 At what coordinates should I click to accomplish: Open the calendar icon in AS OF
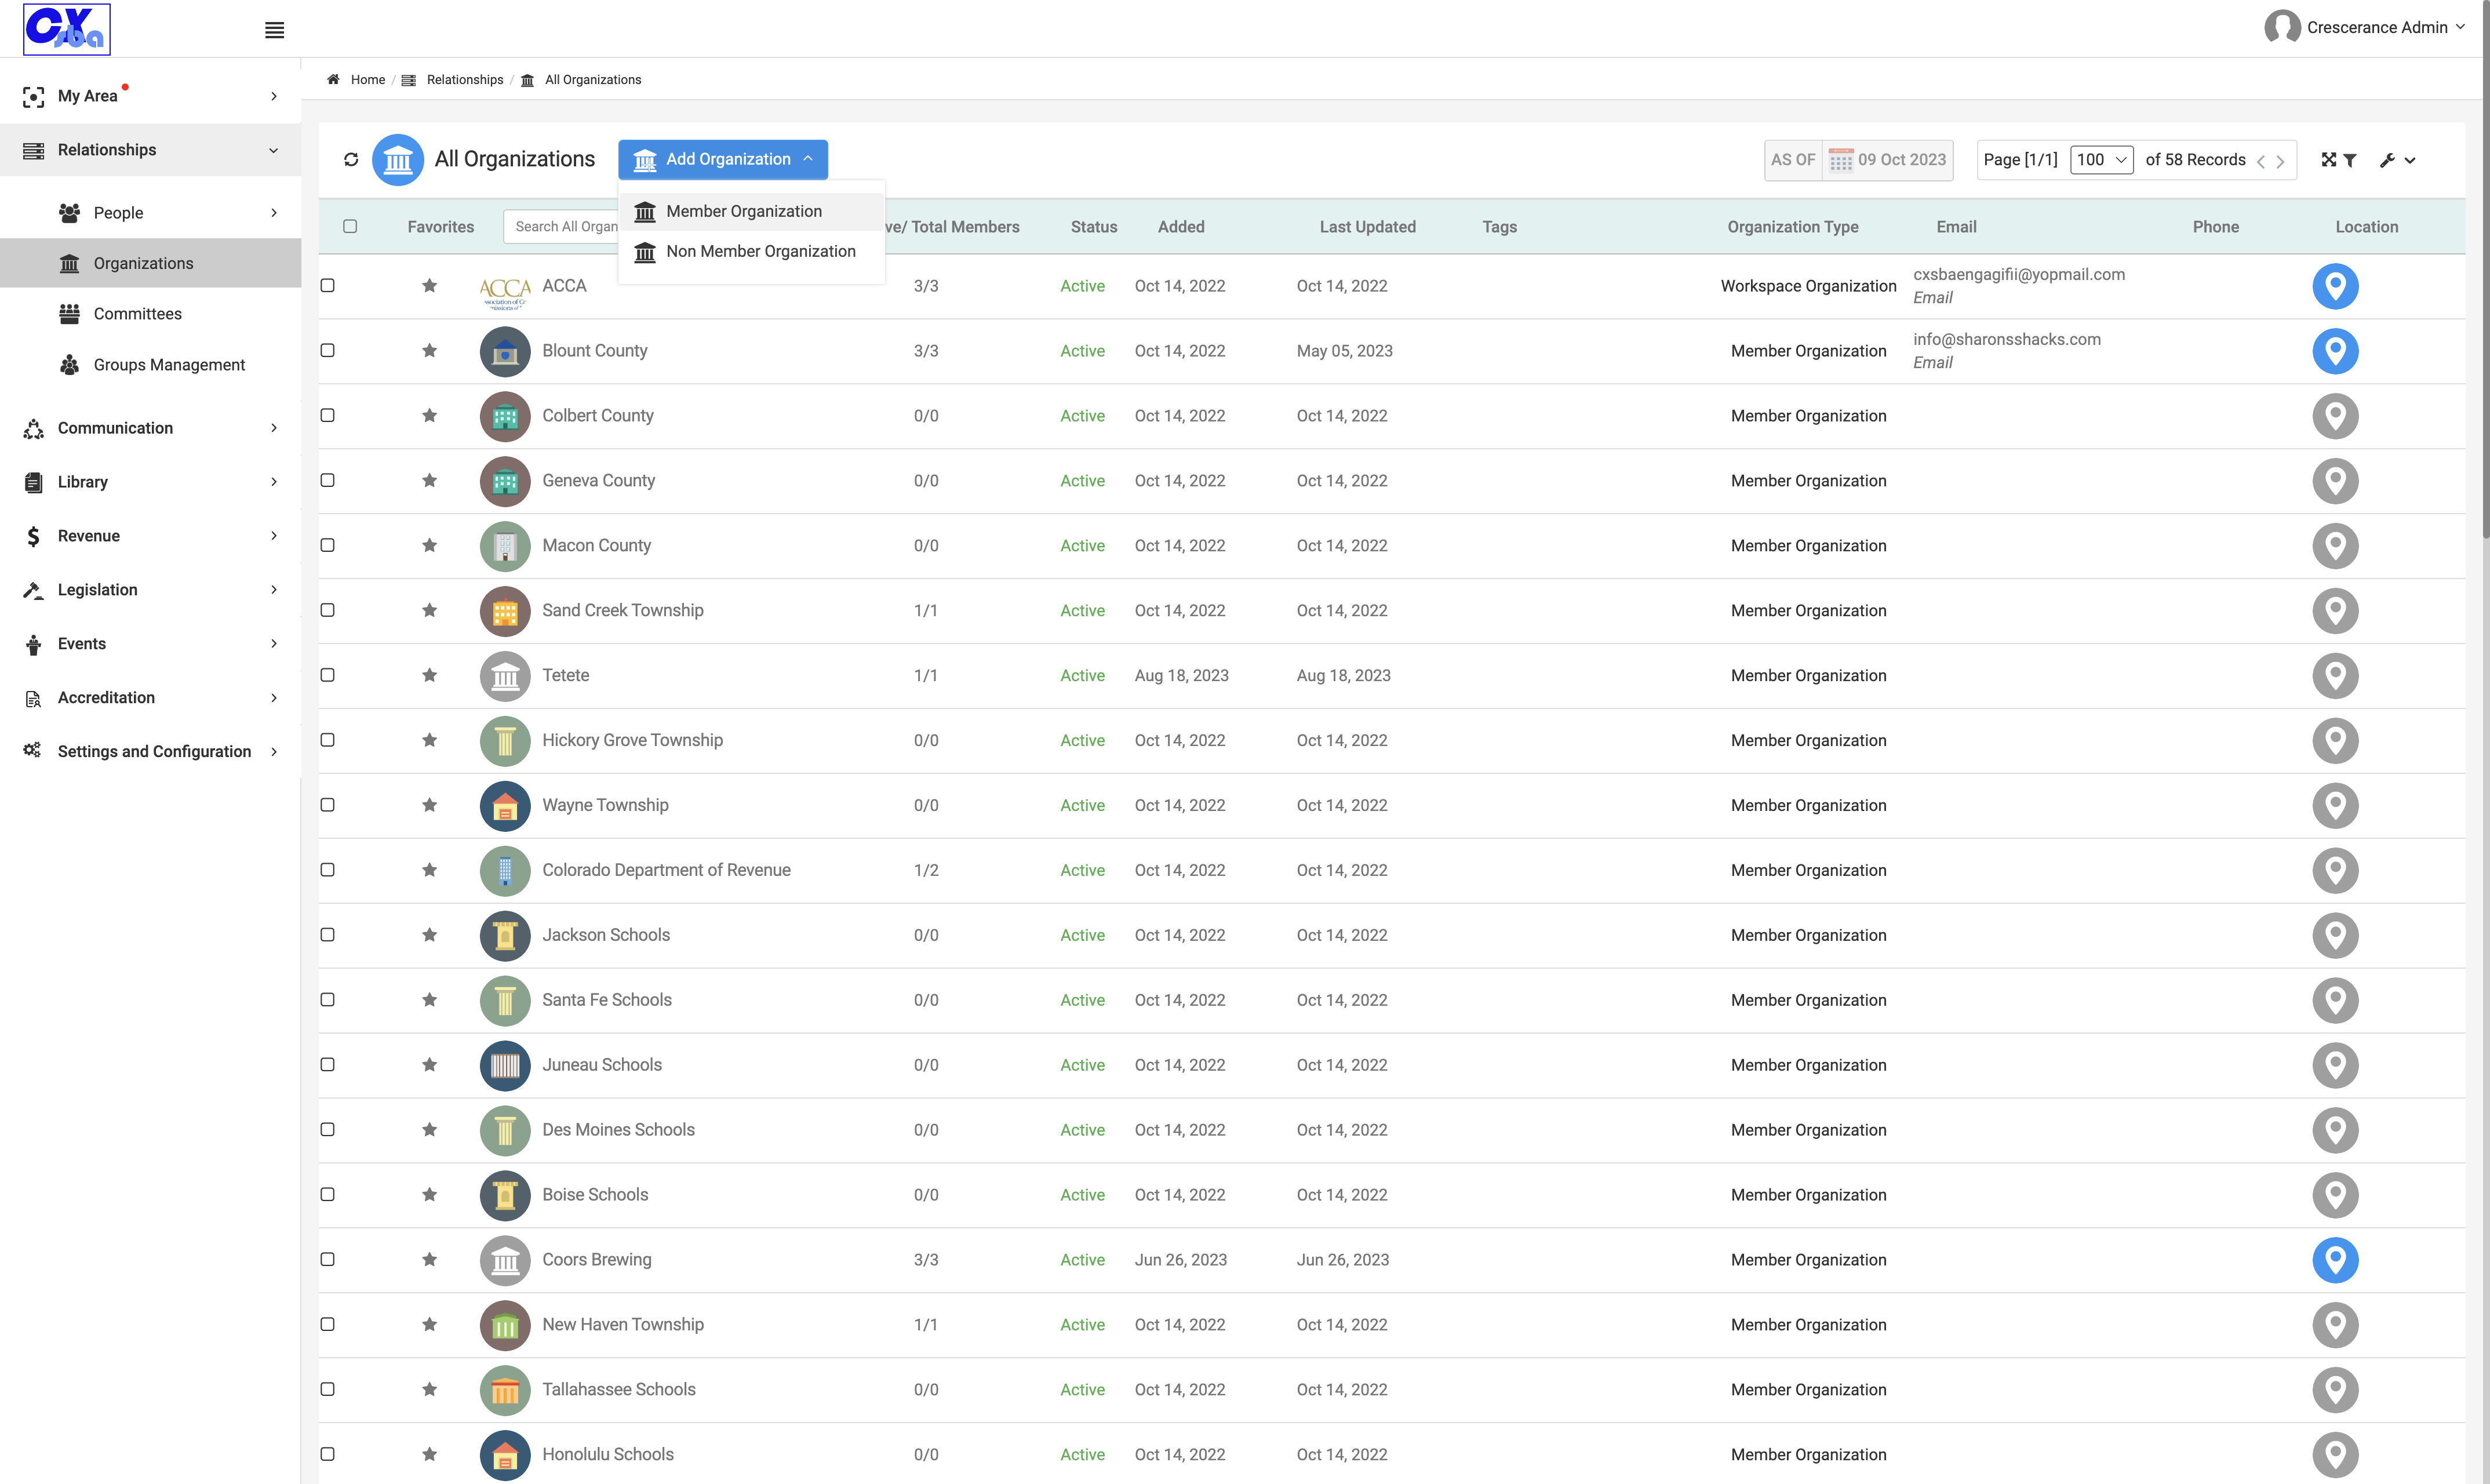pos(1840,160)
